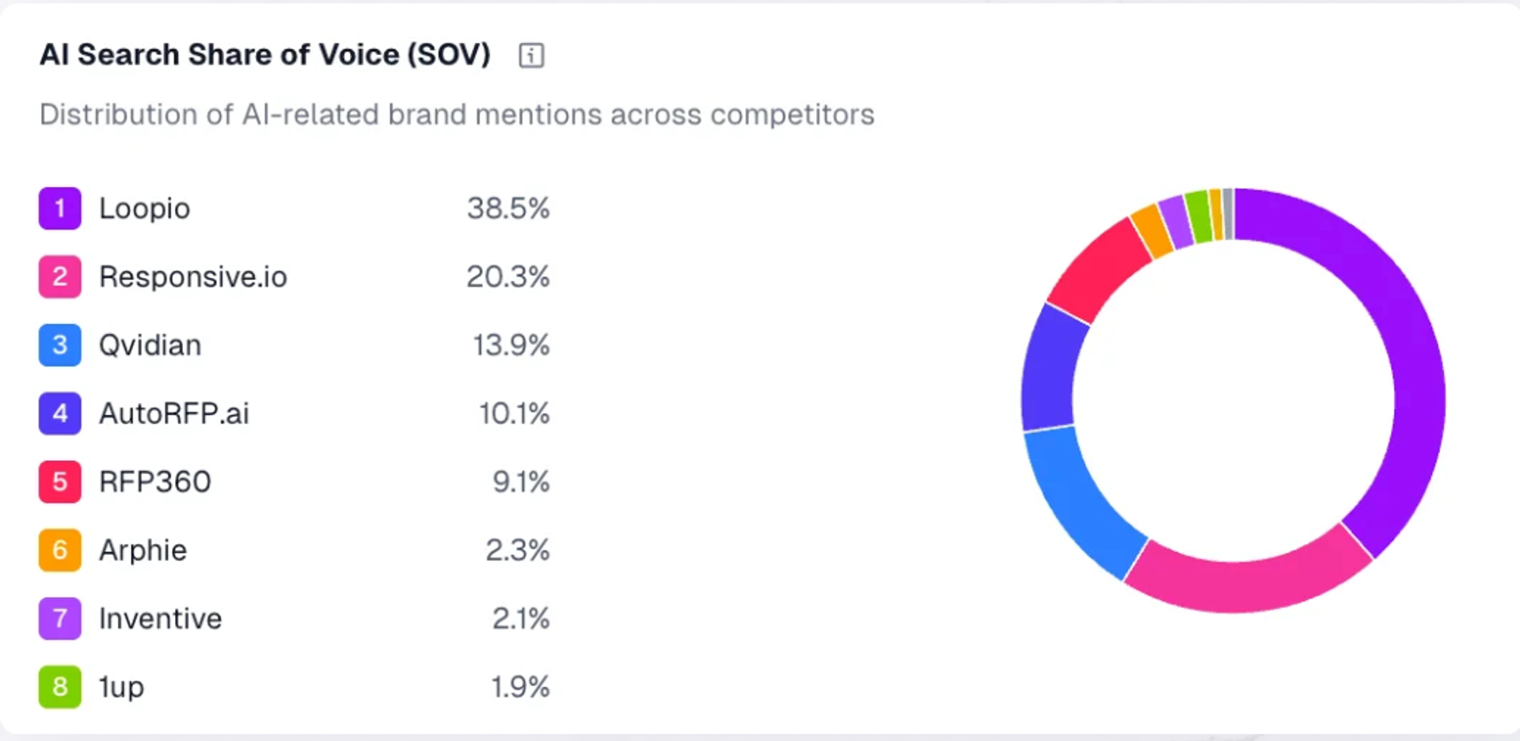
Task: Select the purple rank 1 badge for Loopio
Action: [x=60, y=208]
